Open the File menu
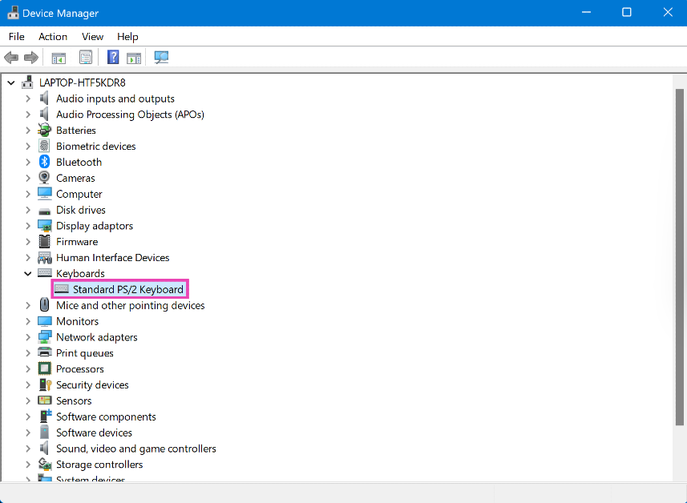 (x=17, y=37)
